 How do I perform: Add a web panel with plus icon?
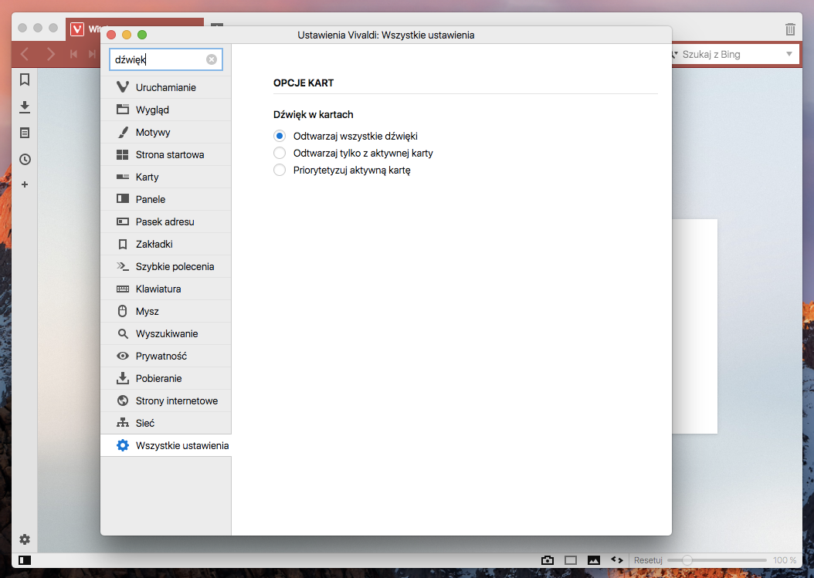pyautogui.click(x=25, y=184)
